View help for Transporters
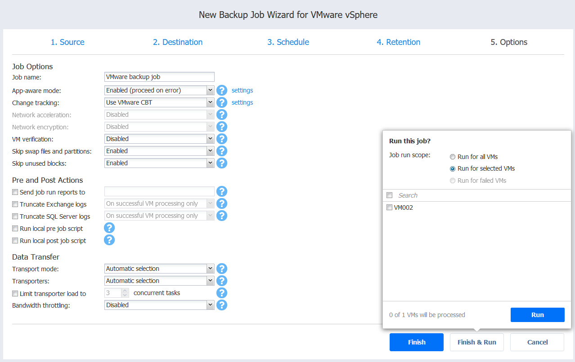This screenshot has height=362, width=575. click(221, 281)
